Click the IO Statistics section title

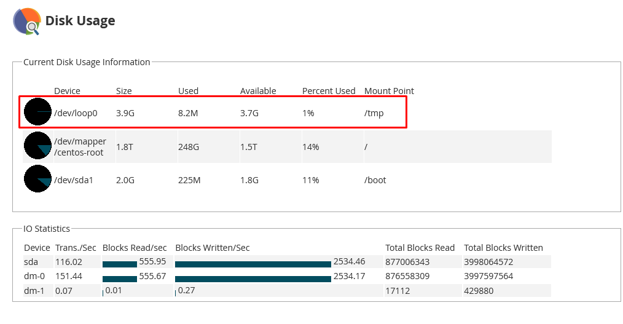(47, 229)
